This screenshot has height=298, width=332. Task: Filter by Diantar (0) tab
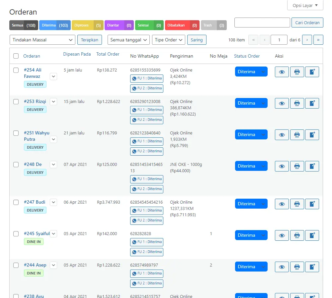click(x=119, y=25)
